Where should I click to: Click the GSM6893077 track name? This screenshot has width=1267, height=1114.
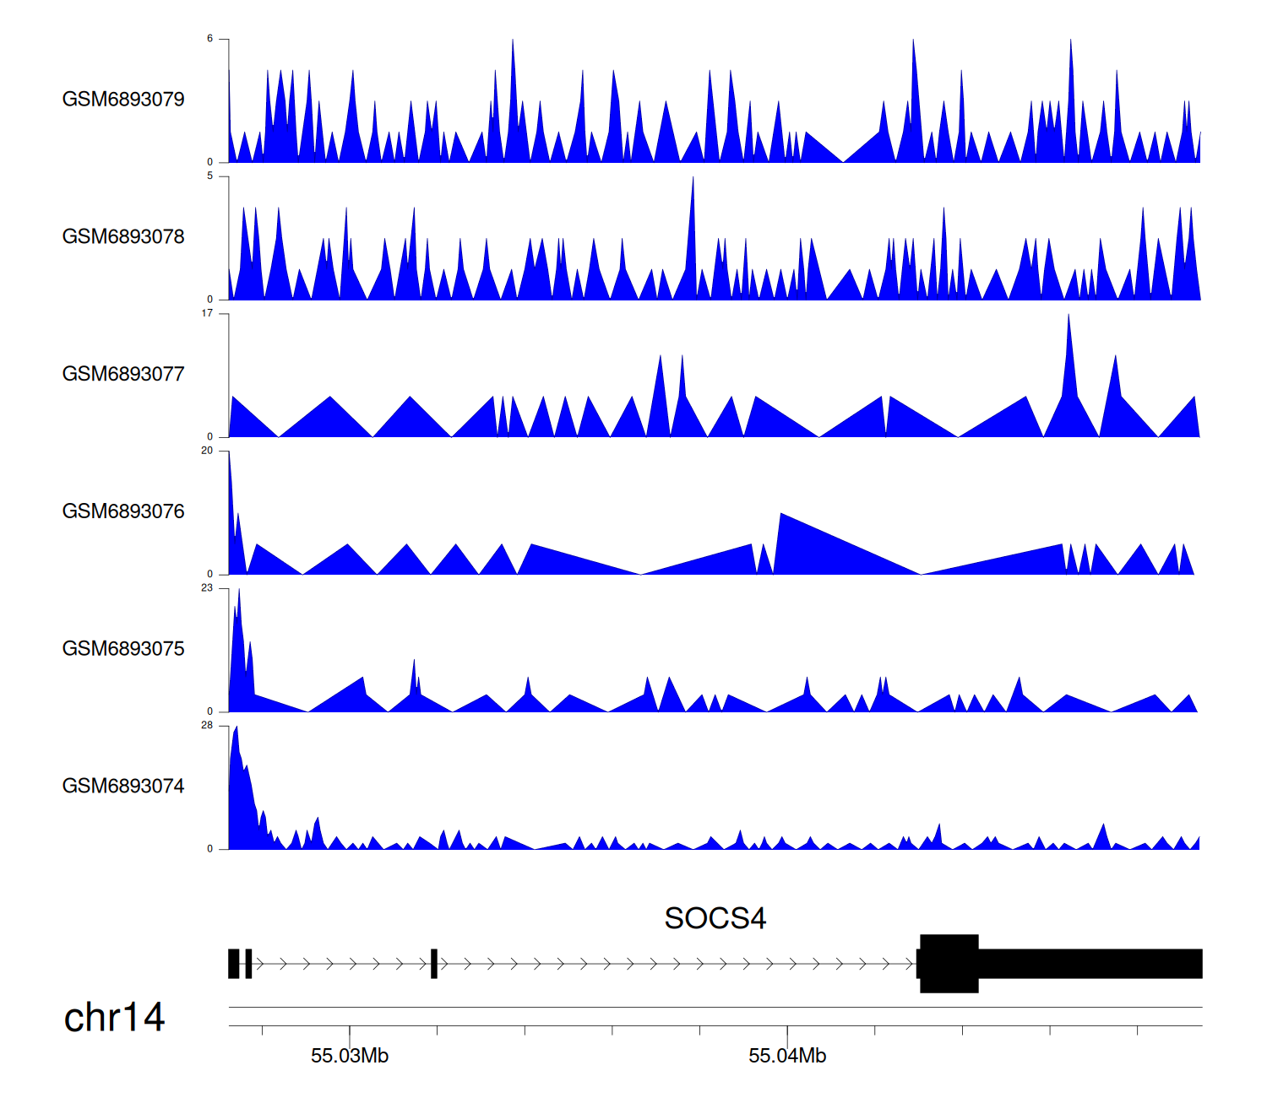(x=123, y=375)
